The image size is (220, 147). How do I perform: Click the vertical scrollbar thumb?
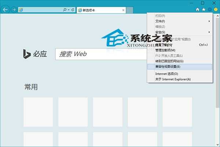click(x=217, y=63)
